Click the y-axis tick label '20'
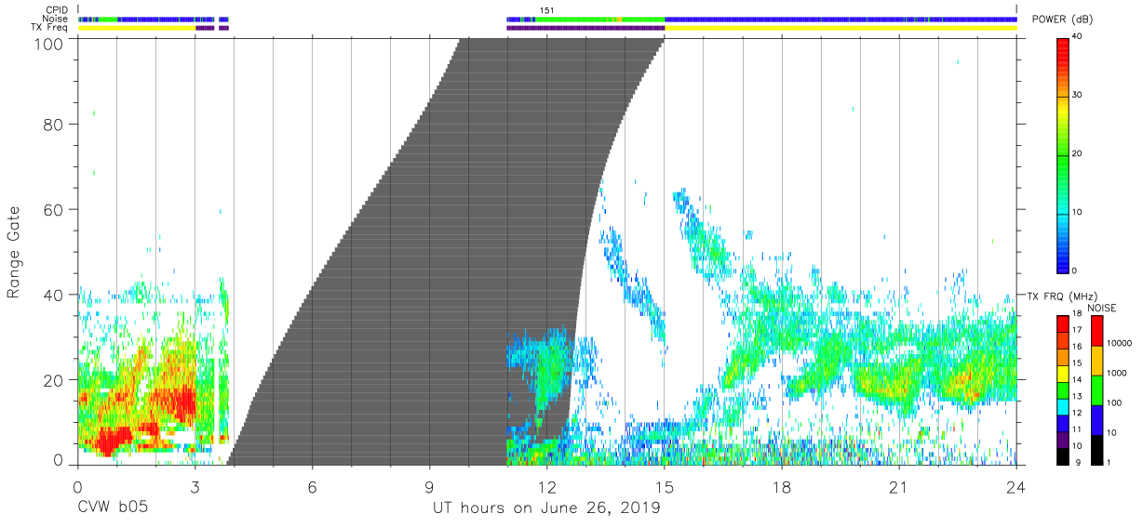 point(54,380)
